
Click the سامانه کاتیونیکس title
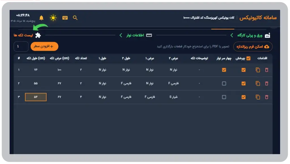click(x=258, y=18)
